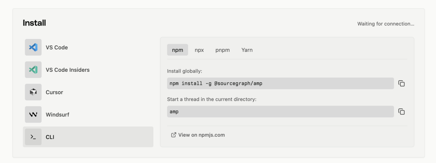Select VS Code install option
This screenshot has width=436, height=163.
[x=88, y=48]
